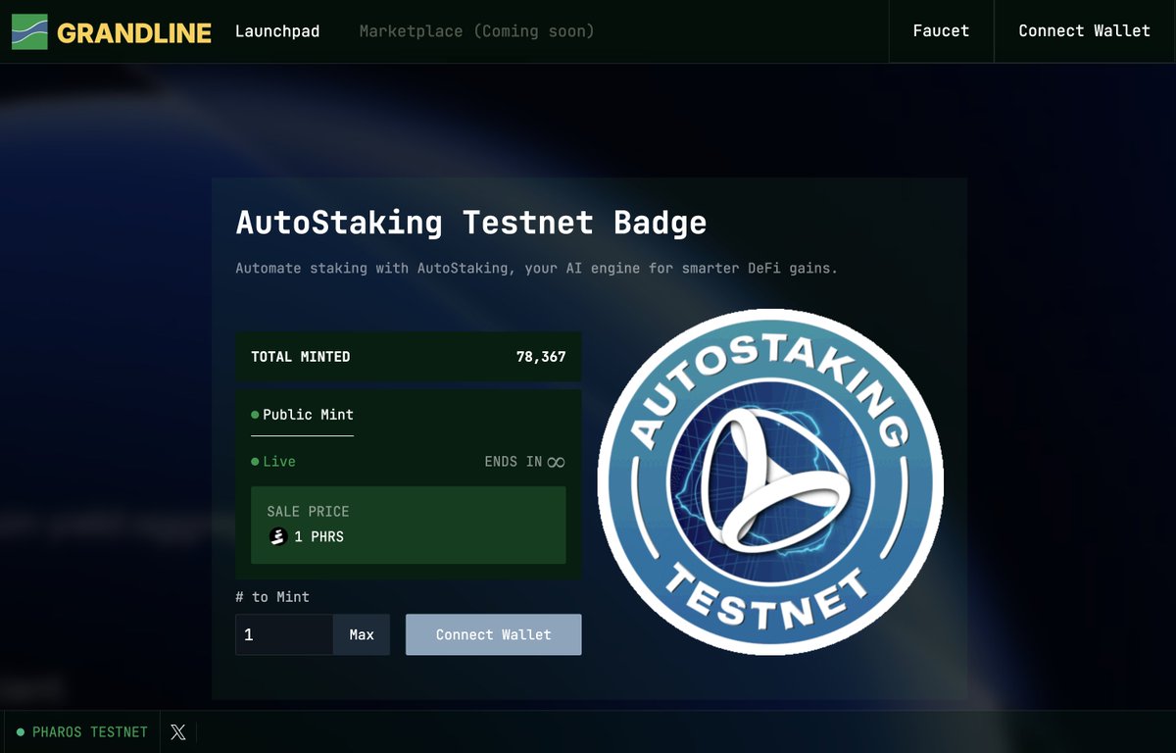This screenshot has height=753, width=1176.
Task: Click the # to Mint label
Action: click(272, 597)
